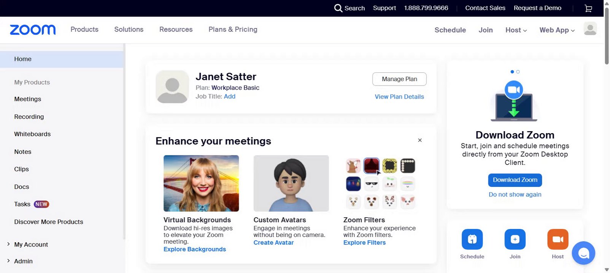The width and height of the screenshot is (610, 273).
Task: Open Docs in the sidebar
Action: click(x=22, y=187)
